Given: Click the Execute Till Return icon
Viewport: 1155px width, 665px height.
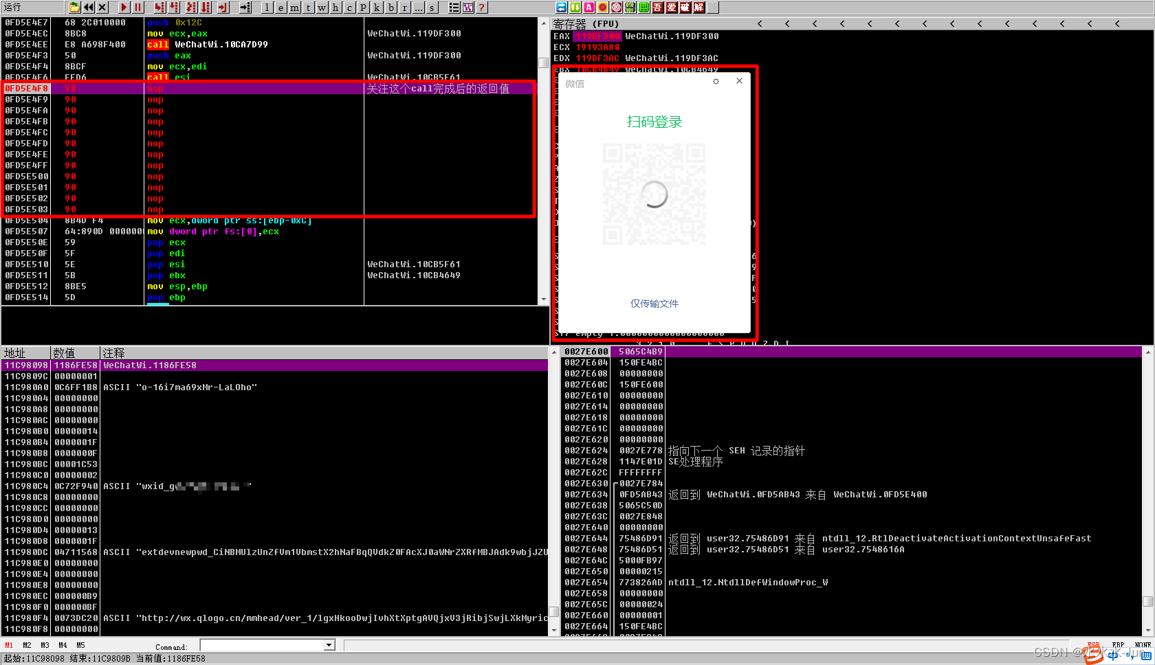Looking at the screenshot, I should pyautogui.click(x=223, y=8).
